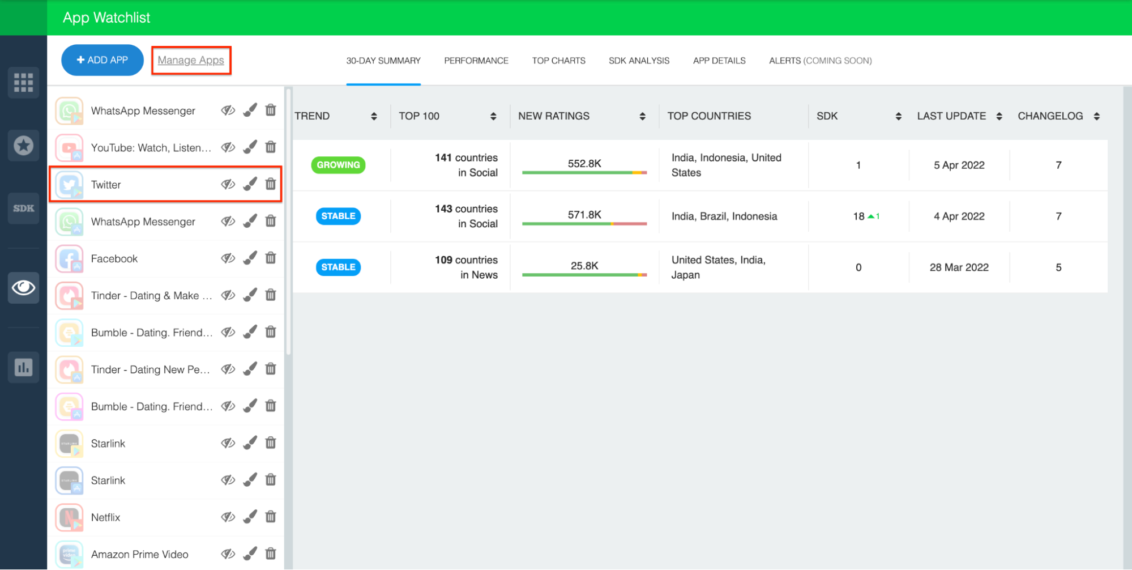Open the TOP CHARTS tab
Image resolution: width=1132 pixels, height=570 pixels.
click(558, 61)
